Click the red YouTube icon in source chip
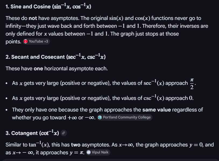Screen dimensions: 219x161 [x=26, y=41]
